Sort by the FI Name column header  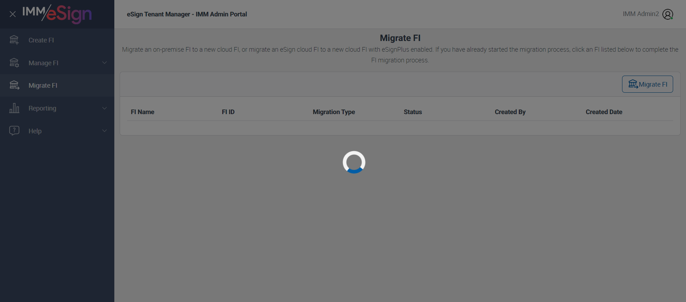tap(143, 112)
